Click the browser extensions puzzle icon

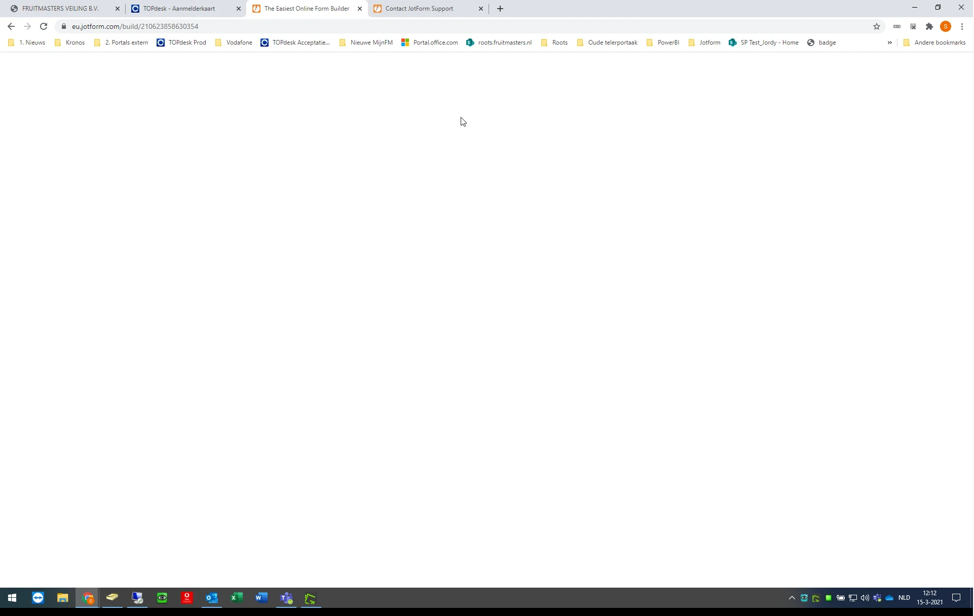pyautogui.click(x=930, y=26)
